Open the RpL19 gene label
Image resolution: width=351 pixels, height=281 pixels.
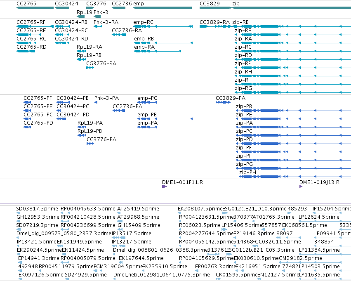point(85,12)
